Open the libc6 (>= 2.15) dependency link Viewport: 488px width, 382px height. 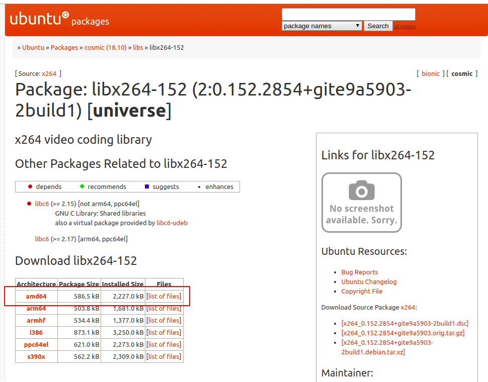[x=42, y=204]
